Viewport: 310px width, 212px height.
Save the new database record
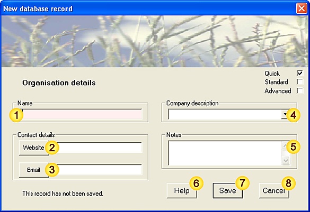[228, 191]
